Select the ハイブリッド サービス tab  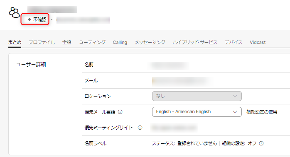(x=195, y=42)
